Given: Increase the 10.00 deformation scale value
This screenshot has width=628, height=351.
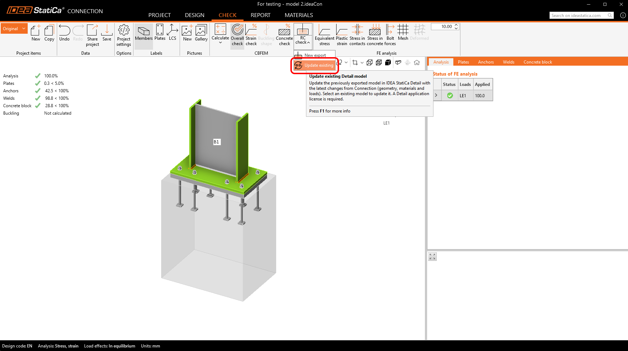Looking at the screenshot, I should click(456, 25).
